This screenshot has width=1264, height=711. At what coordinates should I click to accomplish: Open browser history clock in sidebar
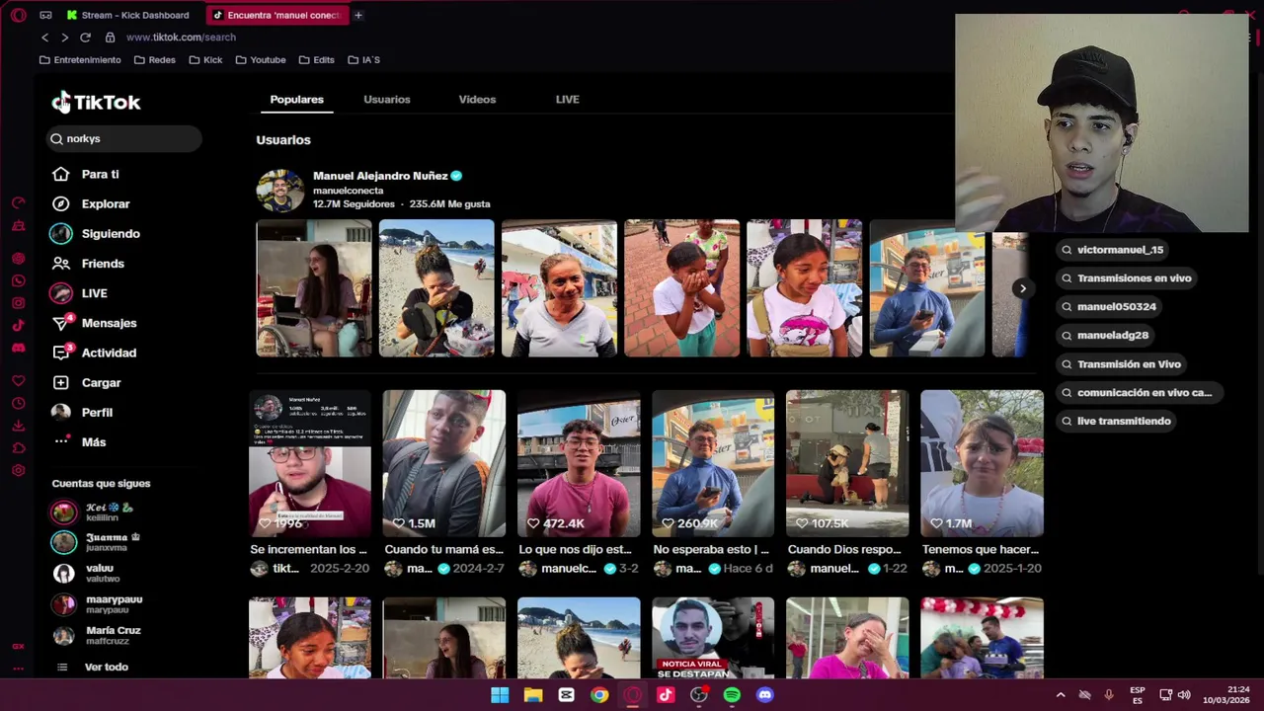pyautogui.click(x=18, y=404)
